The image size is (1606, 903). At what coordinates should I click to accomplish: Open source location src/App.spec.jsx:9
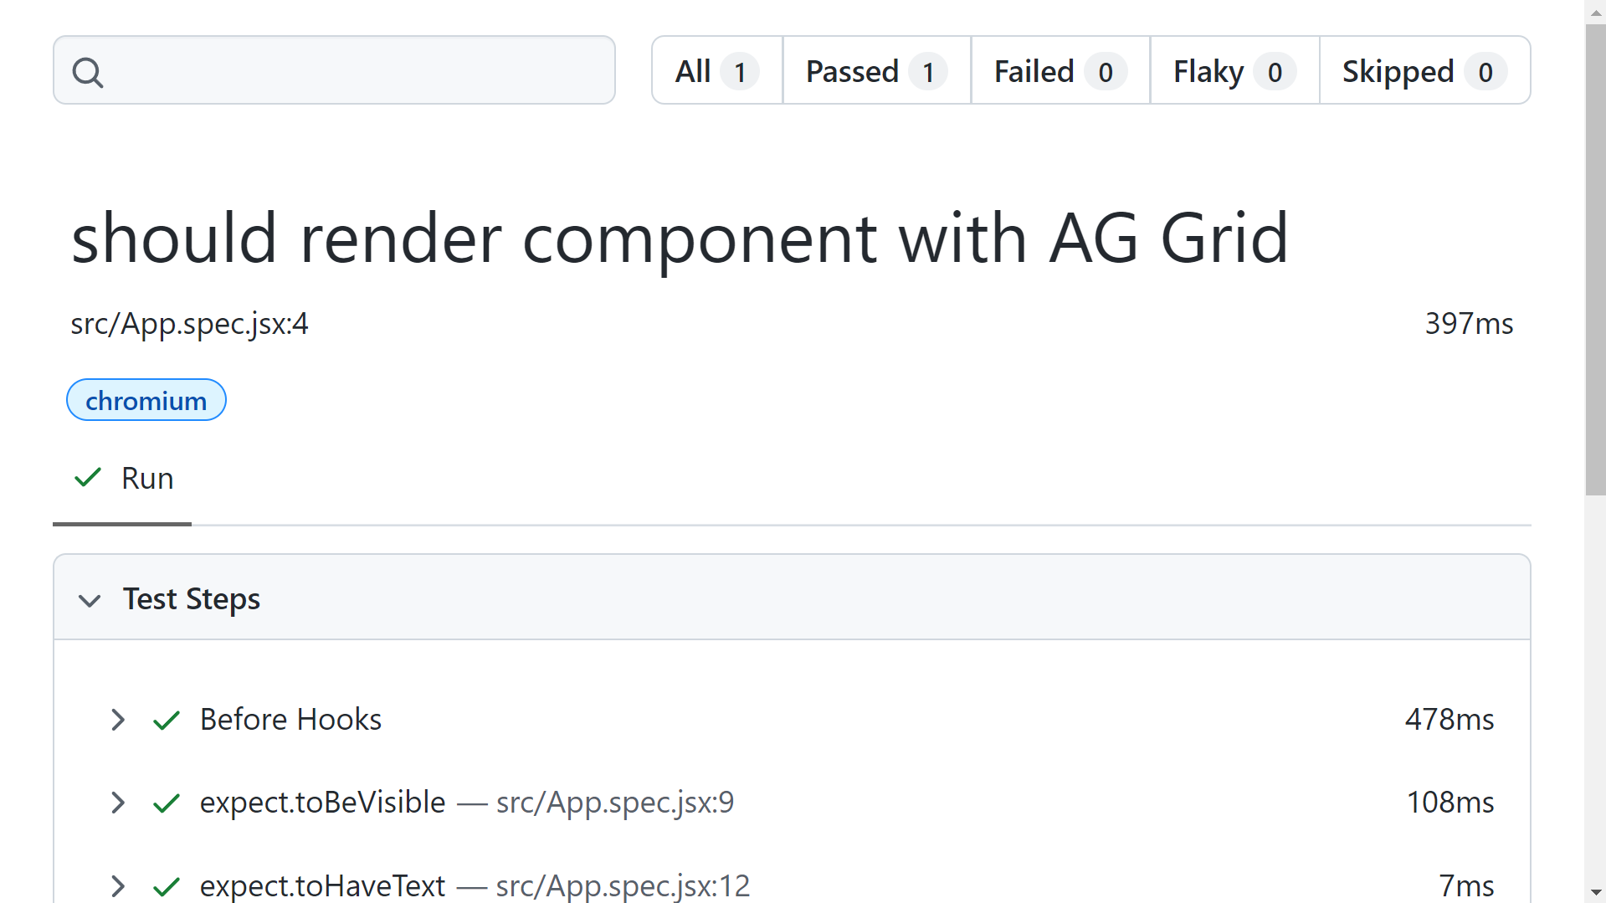[614, 803]
